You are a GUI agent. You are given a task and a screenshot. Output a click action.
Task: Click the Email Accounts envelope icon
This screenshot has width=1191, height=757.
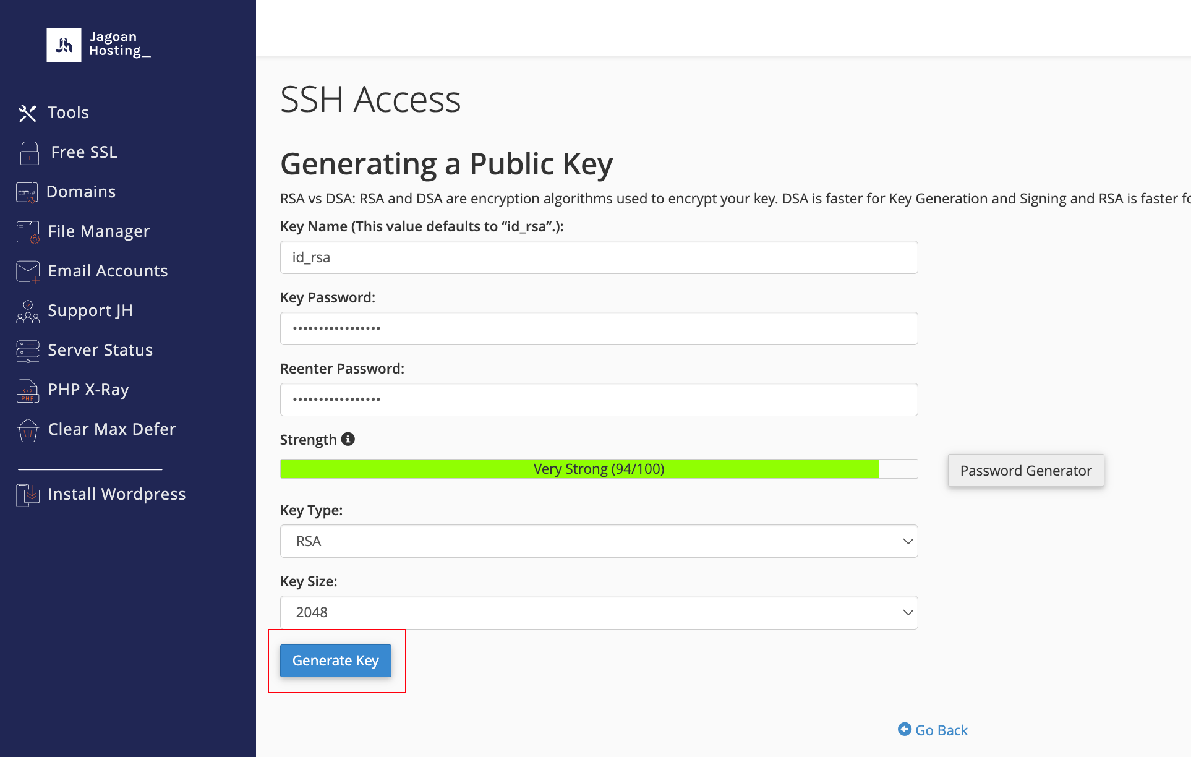coord(28,272)
